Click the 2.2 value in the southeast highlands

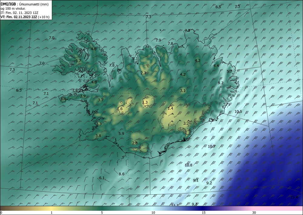pos(186,123)
